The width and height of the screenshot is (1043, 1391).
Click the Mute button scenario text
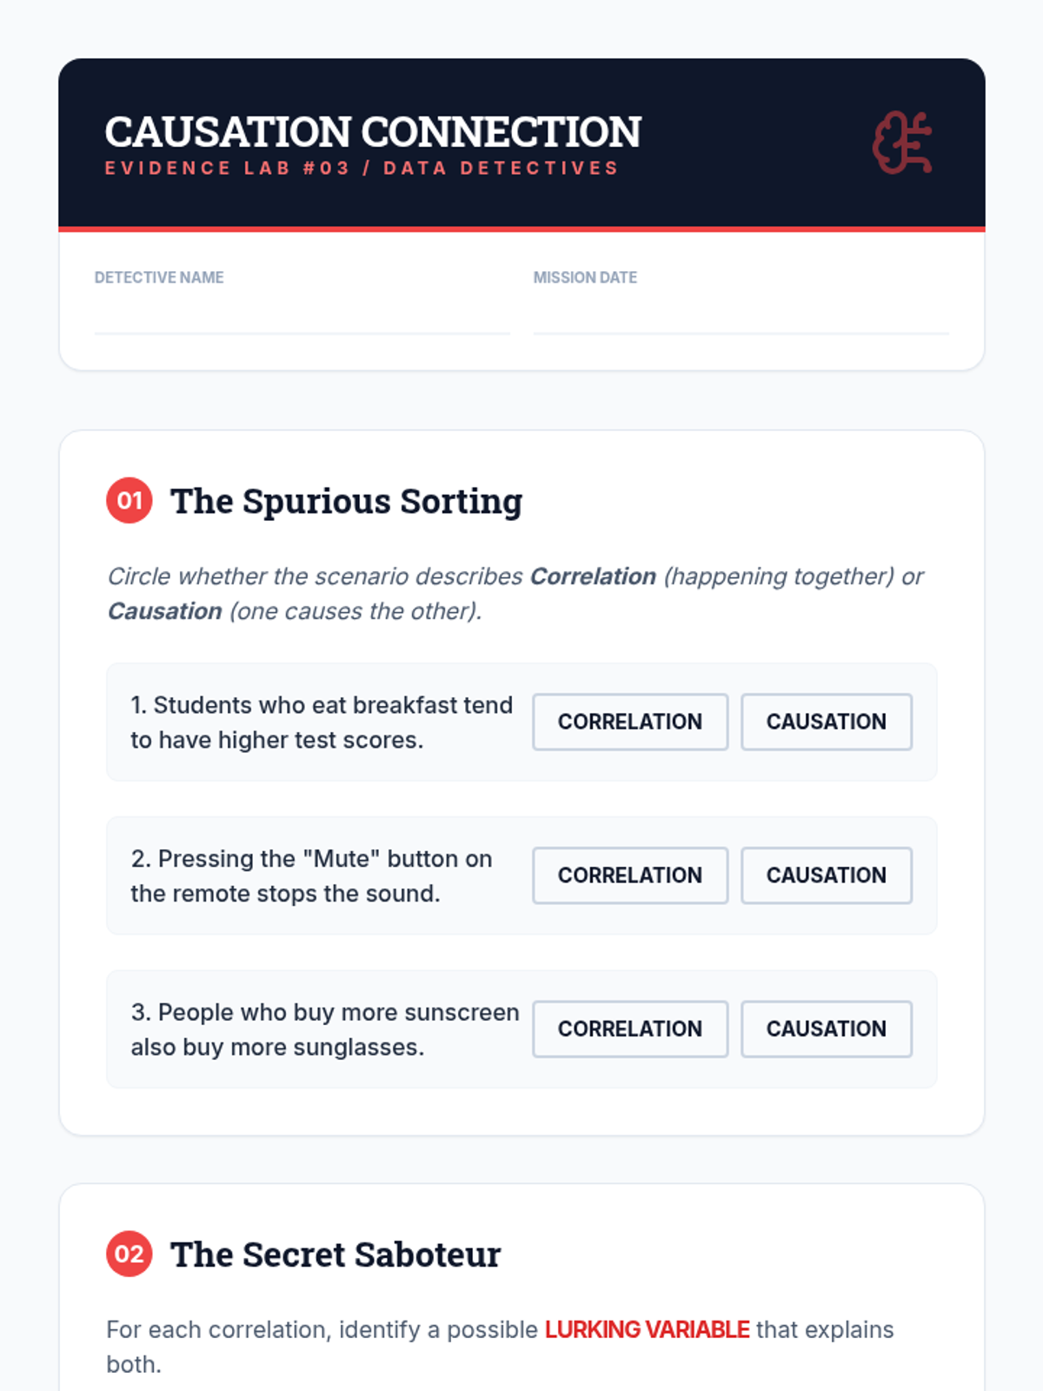(x=311, y=876)
